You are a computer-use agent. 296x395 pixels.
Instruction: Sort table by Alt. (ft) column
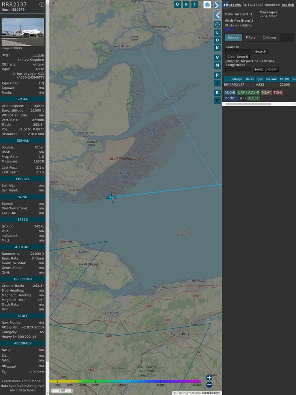point(284,79)
